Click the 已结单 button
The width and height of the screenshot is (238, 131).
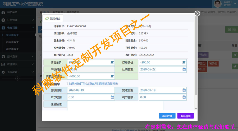[203, 55]
